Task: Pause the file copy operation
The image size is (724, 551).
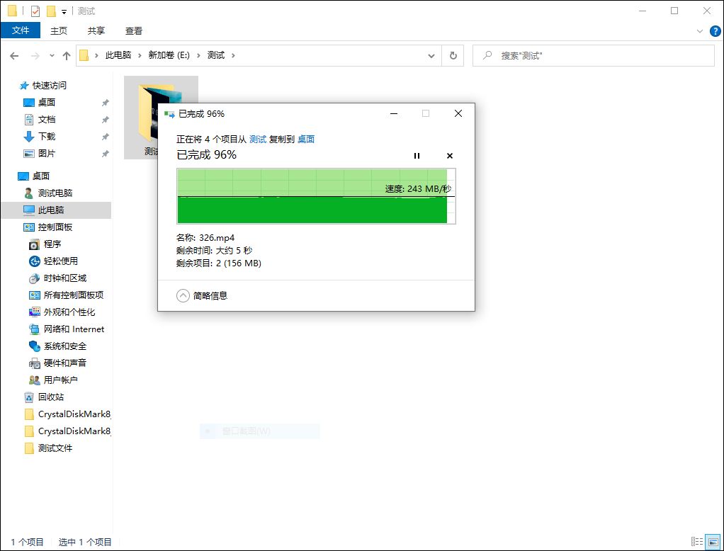Action: (417, 156)
